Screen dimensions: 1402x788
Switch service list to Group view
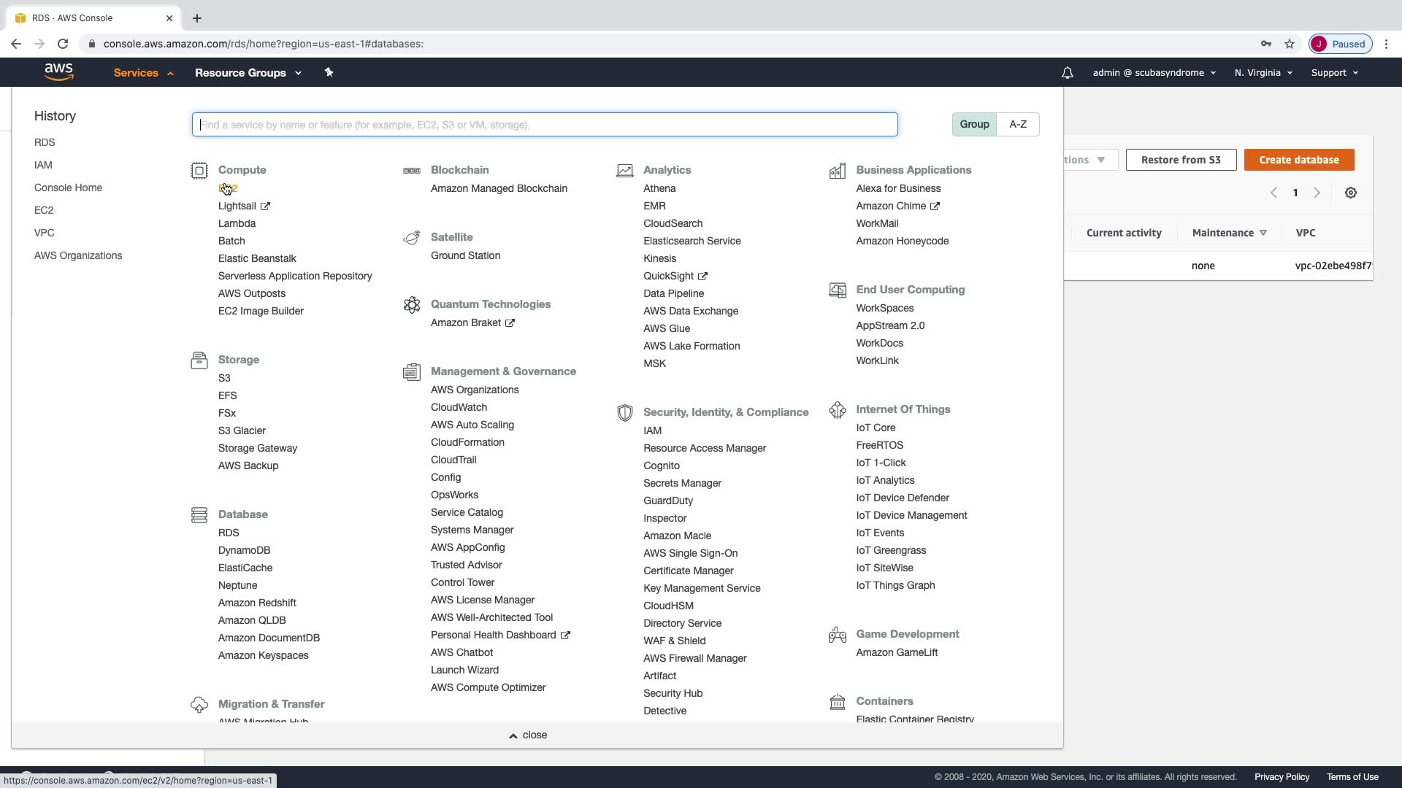click(973, 125)
